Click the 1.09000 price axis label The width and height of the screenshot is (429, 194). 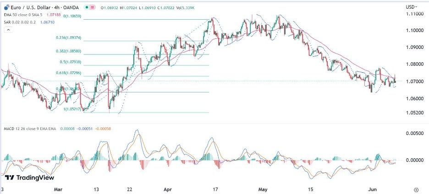coord(414,47)
